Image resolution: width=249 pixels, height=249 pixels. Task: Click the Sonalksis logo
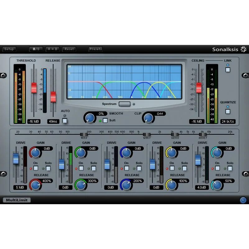[x=229, y=49]
